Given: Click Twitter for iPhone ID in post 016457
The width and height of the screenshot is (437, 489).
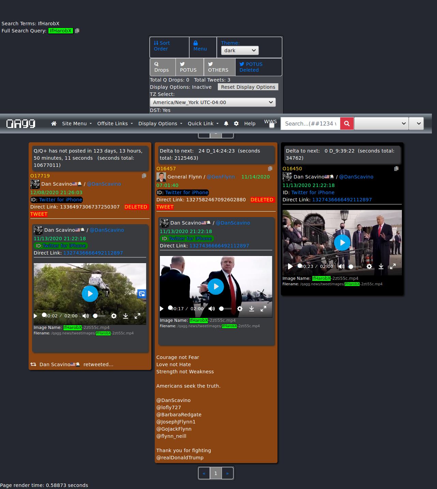Looking at the screenshot, I should tap(187, 192).
